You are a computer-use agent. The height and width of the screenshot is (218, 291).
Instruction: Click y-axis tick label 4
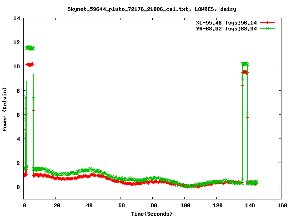(x=18, y=139)
